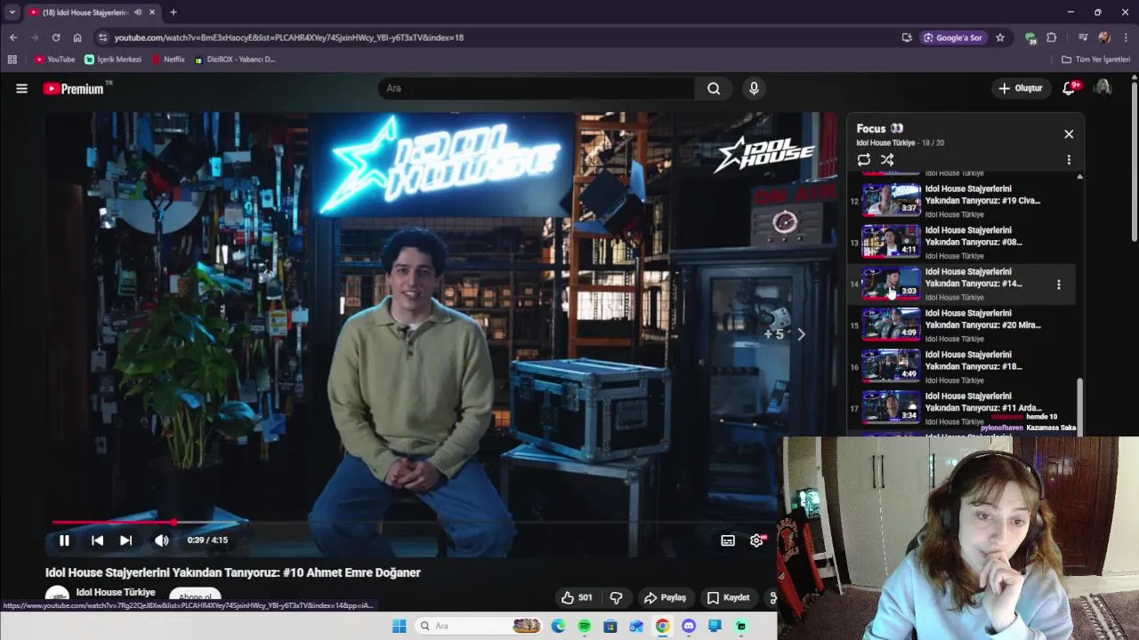Click Google'a Sor lens button

[953, 37]
